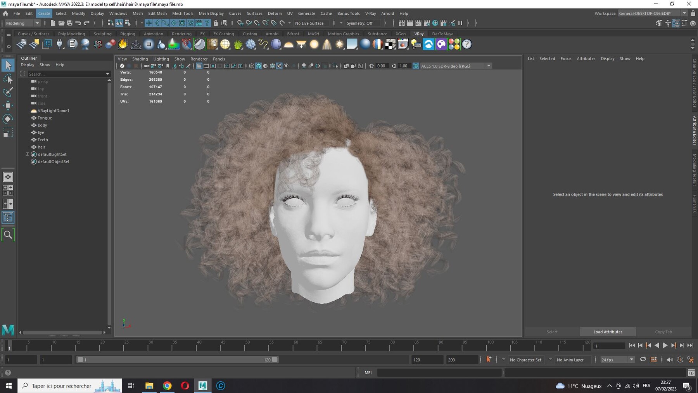Open the Outliner search filter dropdown
The width and height of the screenshot is (698, 393).
(107, 74)
